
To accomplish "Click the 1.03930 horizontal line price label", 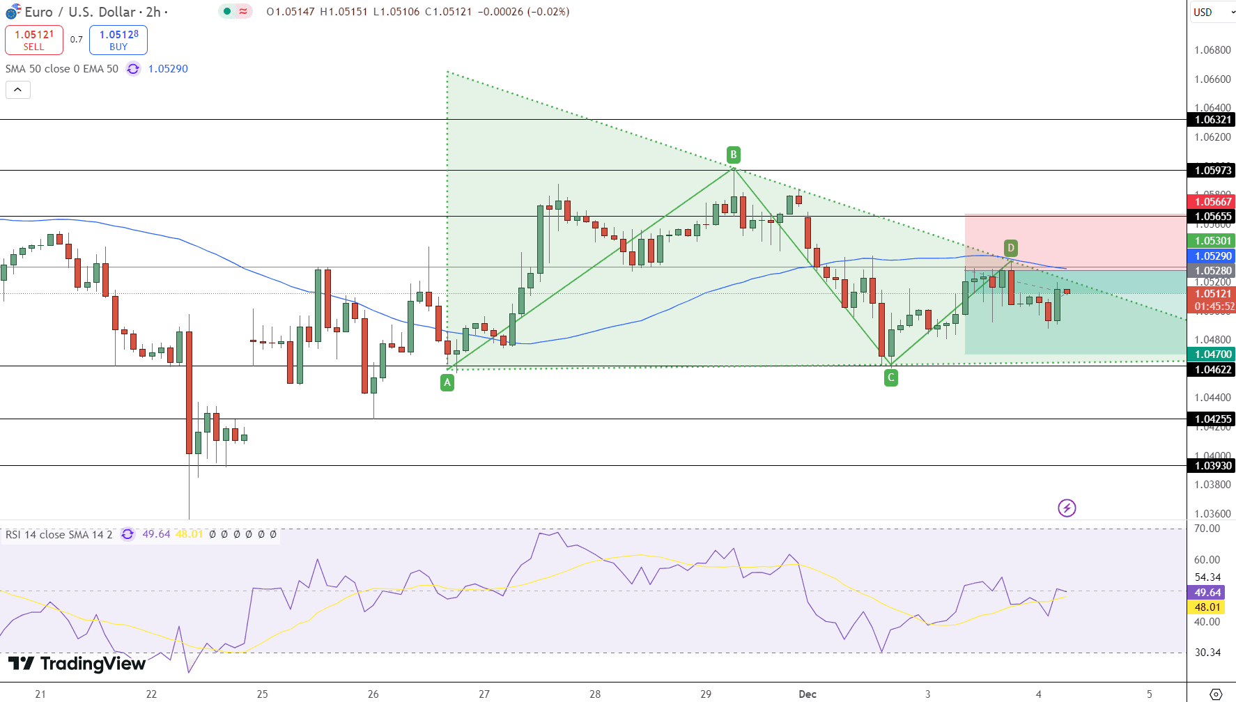I will pos(1212,466).
